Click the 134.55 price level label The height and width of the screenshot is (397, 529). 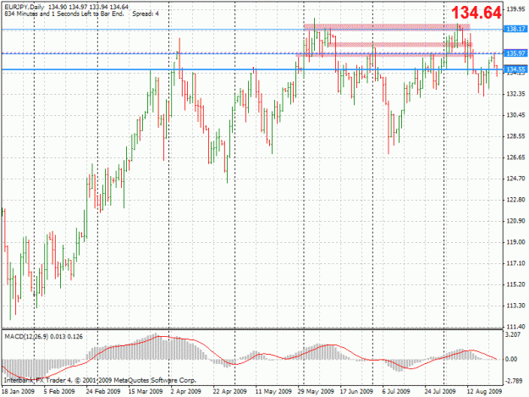pos(515,69)
